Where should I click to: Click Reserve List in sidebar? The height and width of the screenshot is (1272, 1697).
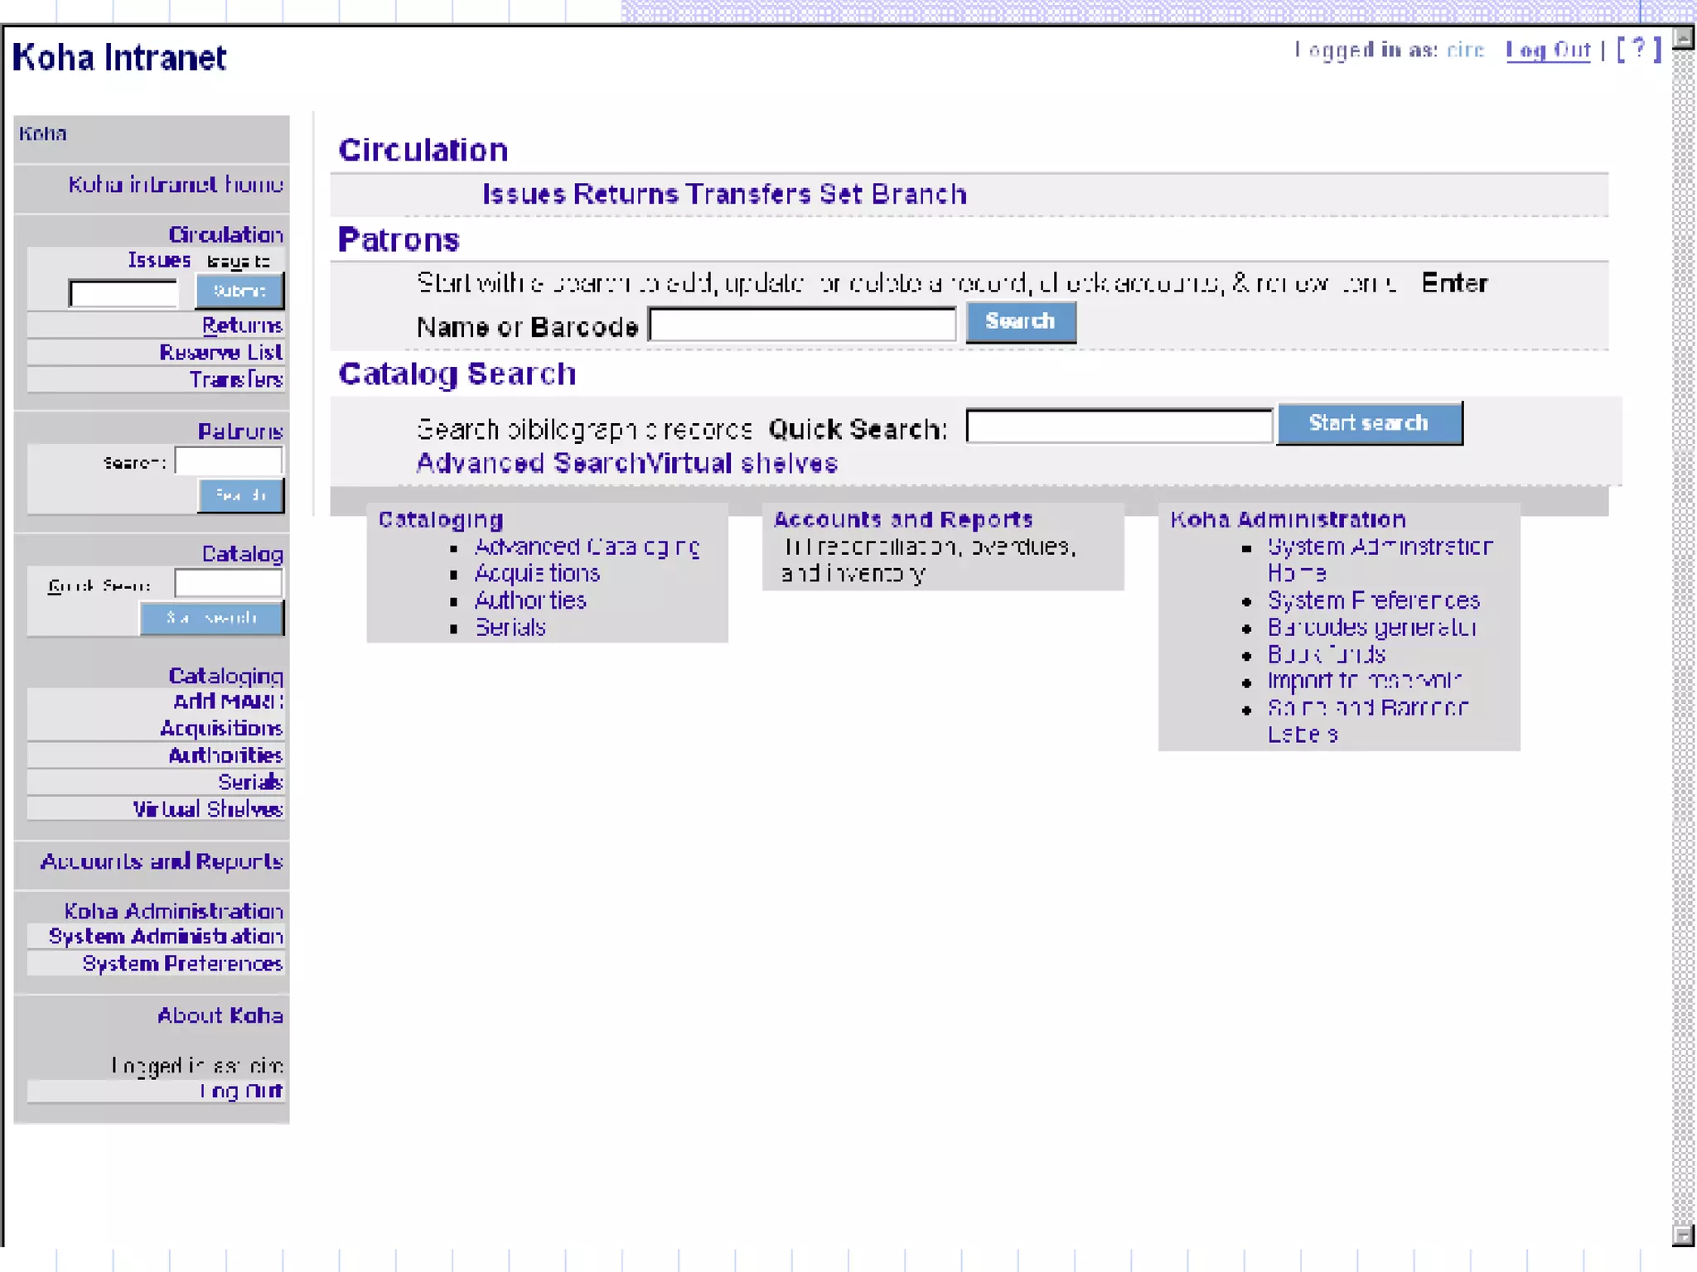(220, 353)
